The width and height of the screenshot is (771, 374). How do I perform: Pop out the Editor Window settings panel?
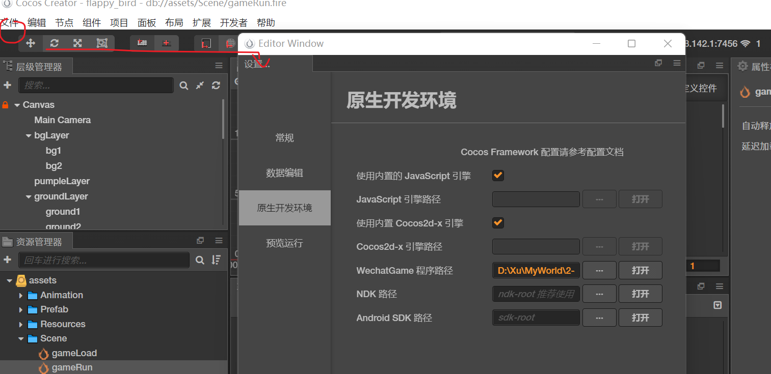[x=658, y=63]
